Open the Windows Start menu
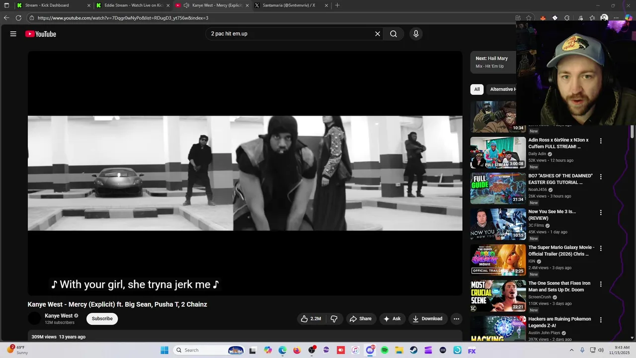636x358 pixels. pyautogui.click(x=164, y=350)
